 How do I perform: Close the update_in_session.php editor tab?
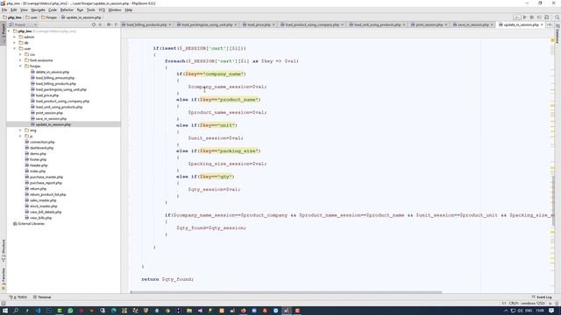click(x=542, y=24)
